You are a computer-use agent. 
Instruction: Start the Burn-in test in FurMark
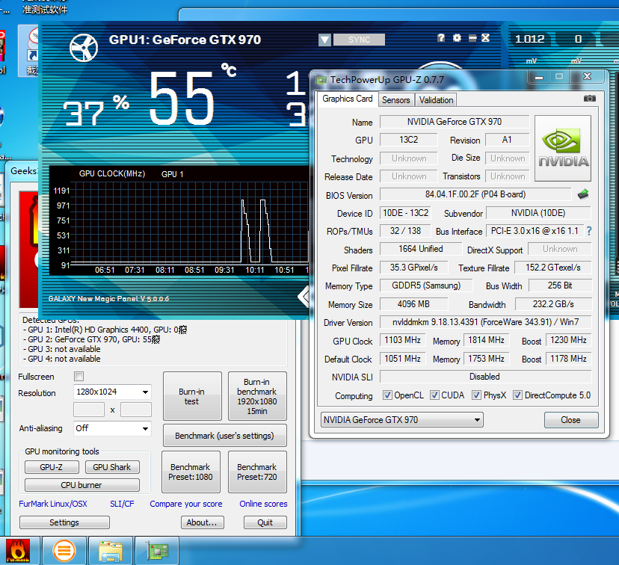[x=191, y=397]
